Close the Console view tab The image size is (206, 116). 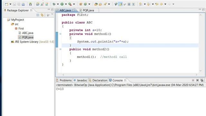click(125, 80)
